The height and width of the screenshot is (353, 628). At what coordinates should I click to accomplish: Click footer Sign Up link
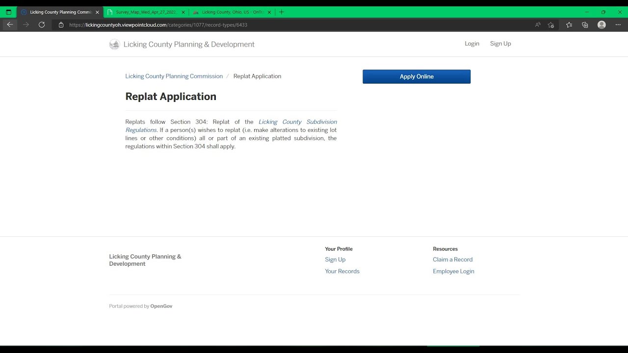[335, 259]
